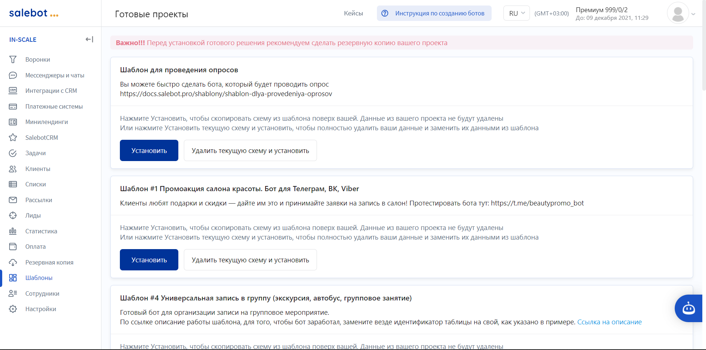Click the Клиенты people icon
Screen dimensions: 706x350
point(13,169)
